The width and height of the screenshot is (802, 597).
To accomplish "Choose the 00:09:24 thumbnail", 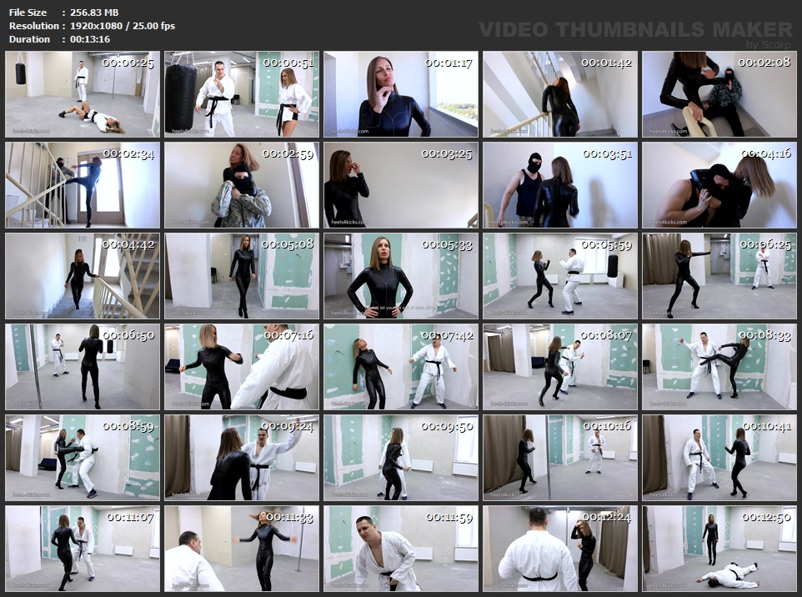I will [242, 458].
